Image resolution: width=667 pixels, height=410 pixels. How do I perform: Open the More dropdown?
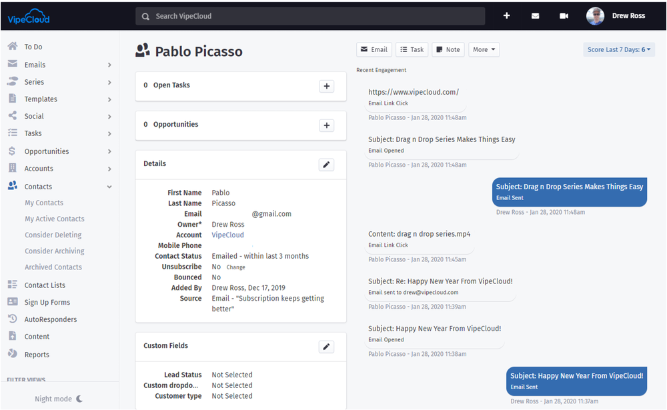coord(484,49)
